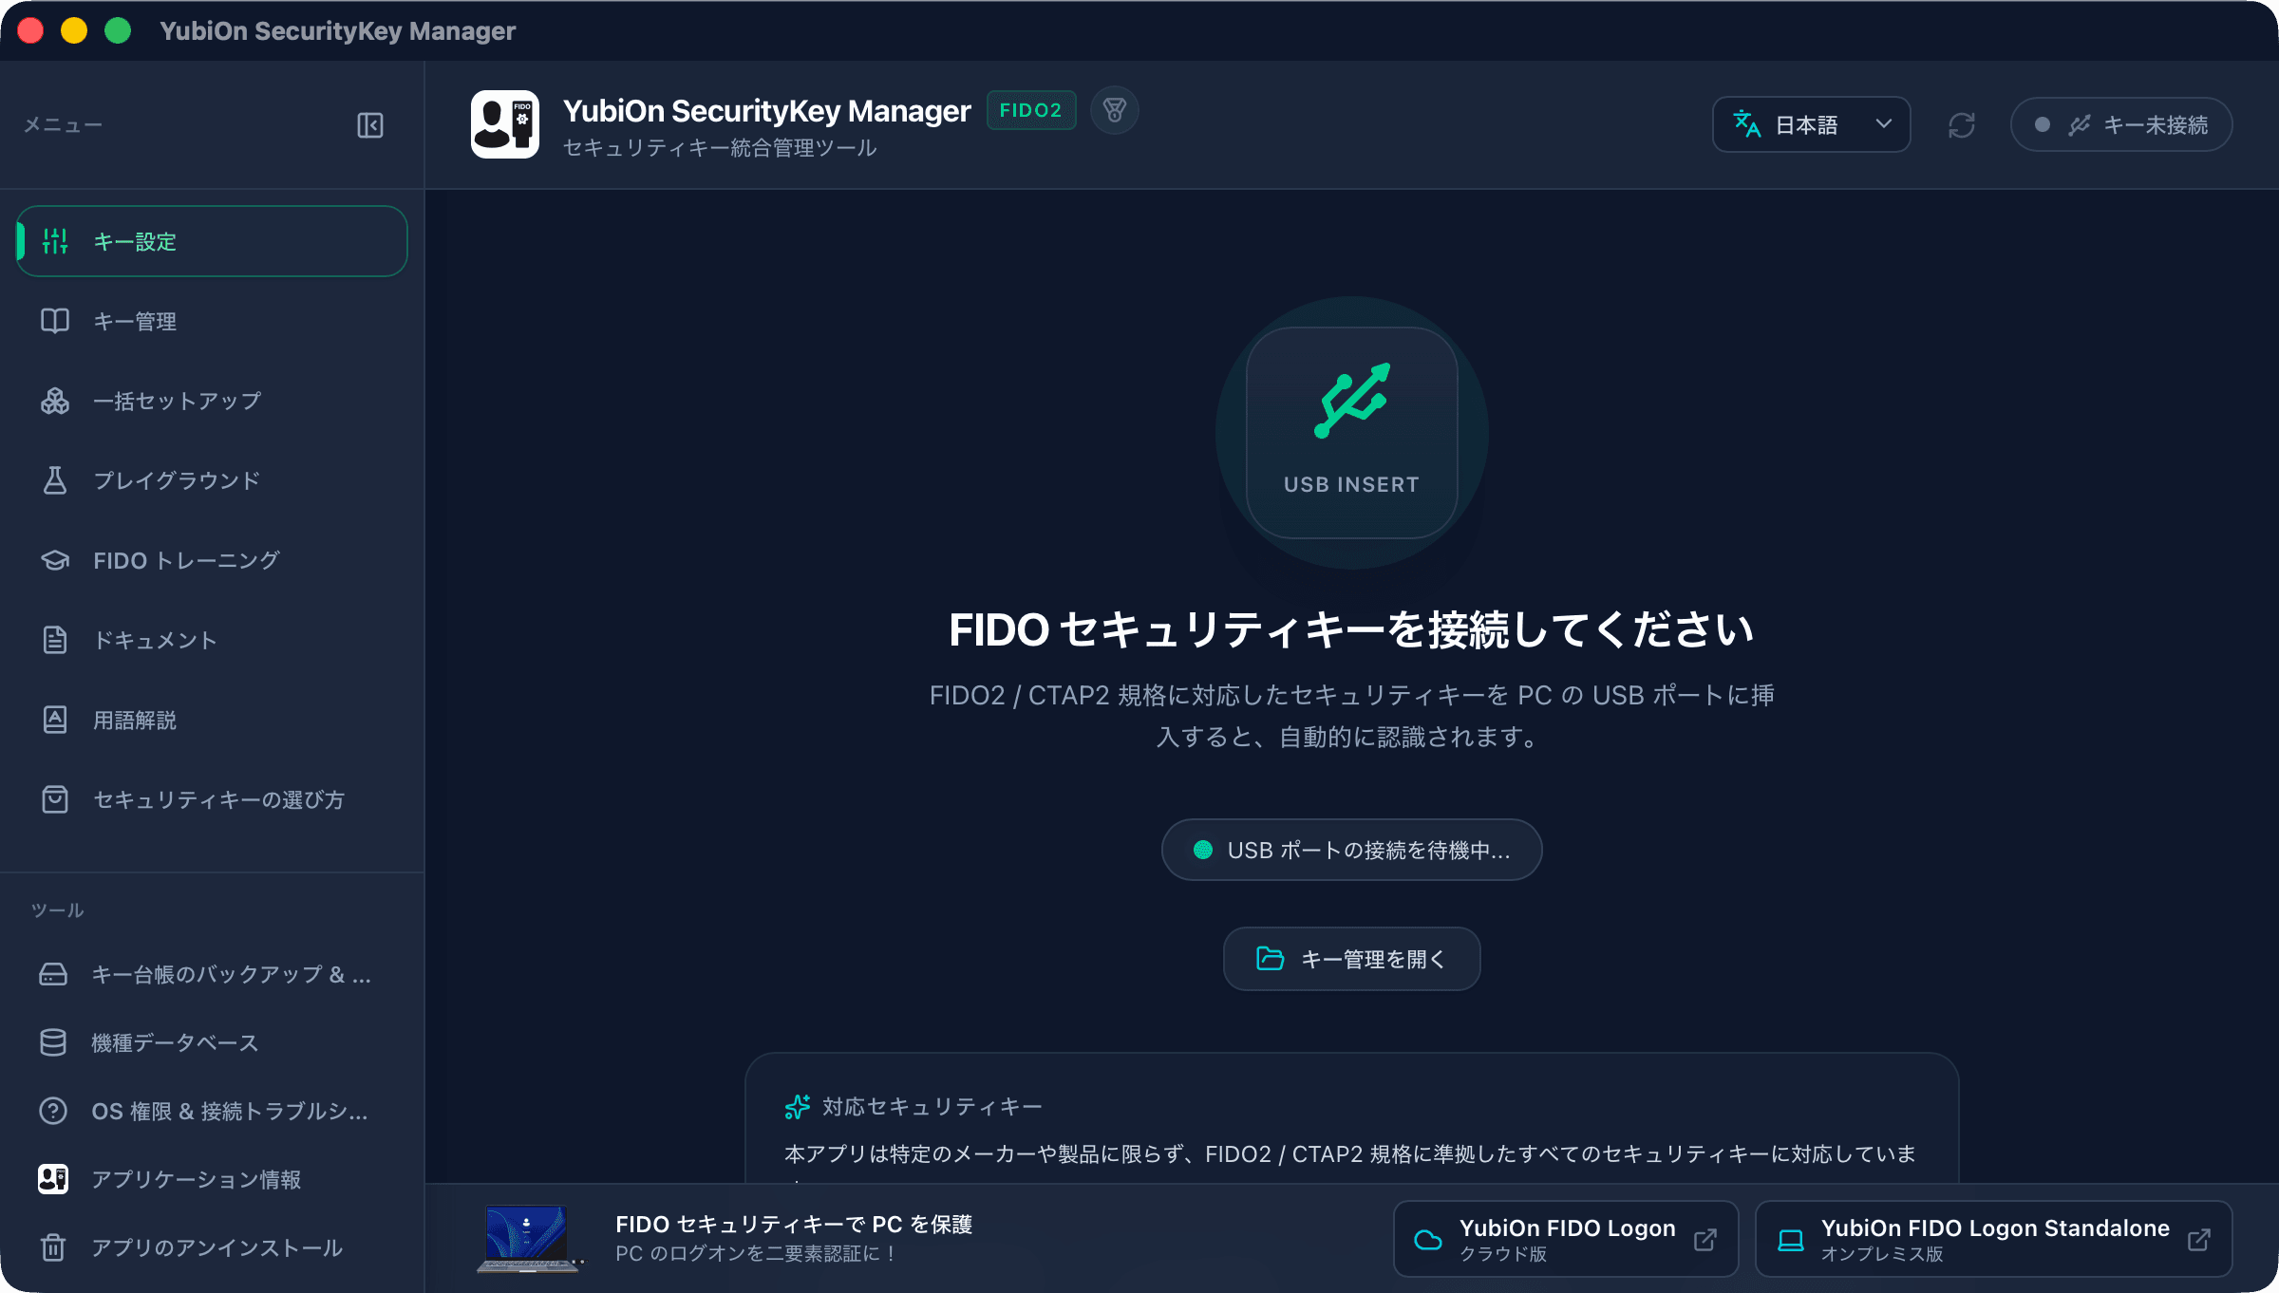Open the YubiOn FIDO Logon Standalone link
Screen dimensions: 2279x1293
[1994, 1239]
